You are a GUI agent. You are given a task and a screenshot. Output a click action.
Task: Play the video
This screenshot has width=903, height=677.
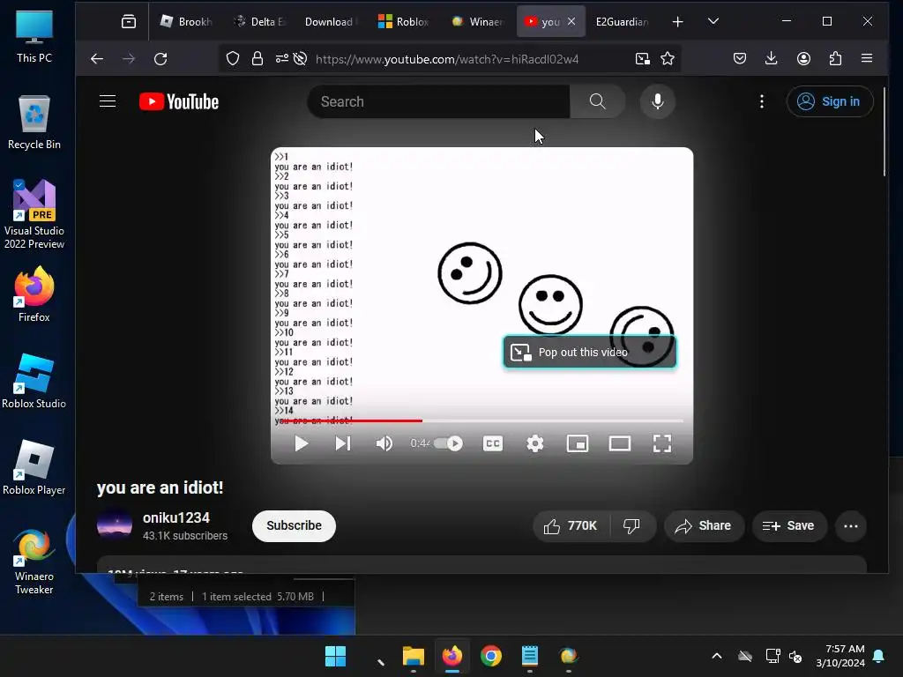click(x=302, y=443)
